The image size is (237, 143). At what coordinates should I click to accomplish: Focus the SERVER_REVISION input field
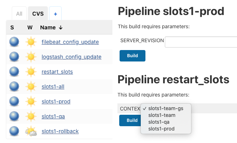pos(201,42)
